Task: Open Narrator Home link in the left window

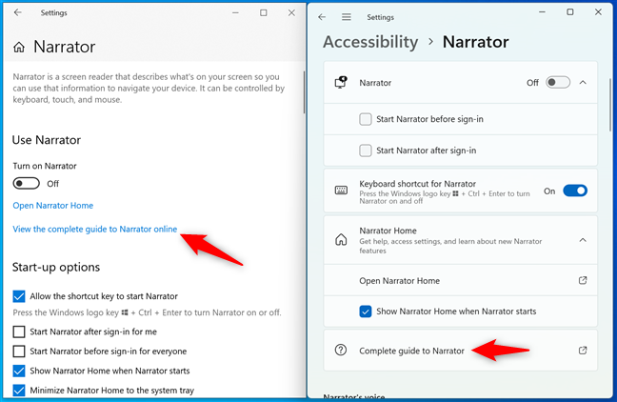Action: click(x=52, y=206)
